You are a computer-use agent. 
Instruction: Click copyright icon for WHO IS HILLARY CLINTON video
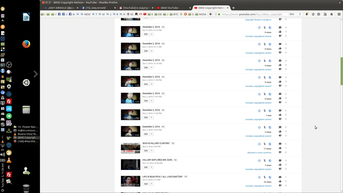259,144
